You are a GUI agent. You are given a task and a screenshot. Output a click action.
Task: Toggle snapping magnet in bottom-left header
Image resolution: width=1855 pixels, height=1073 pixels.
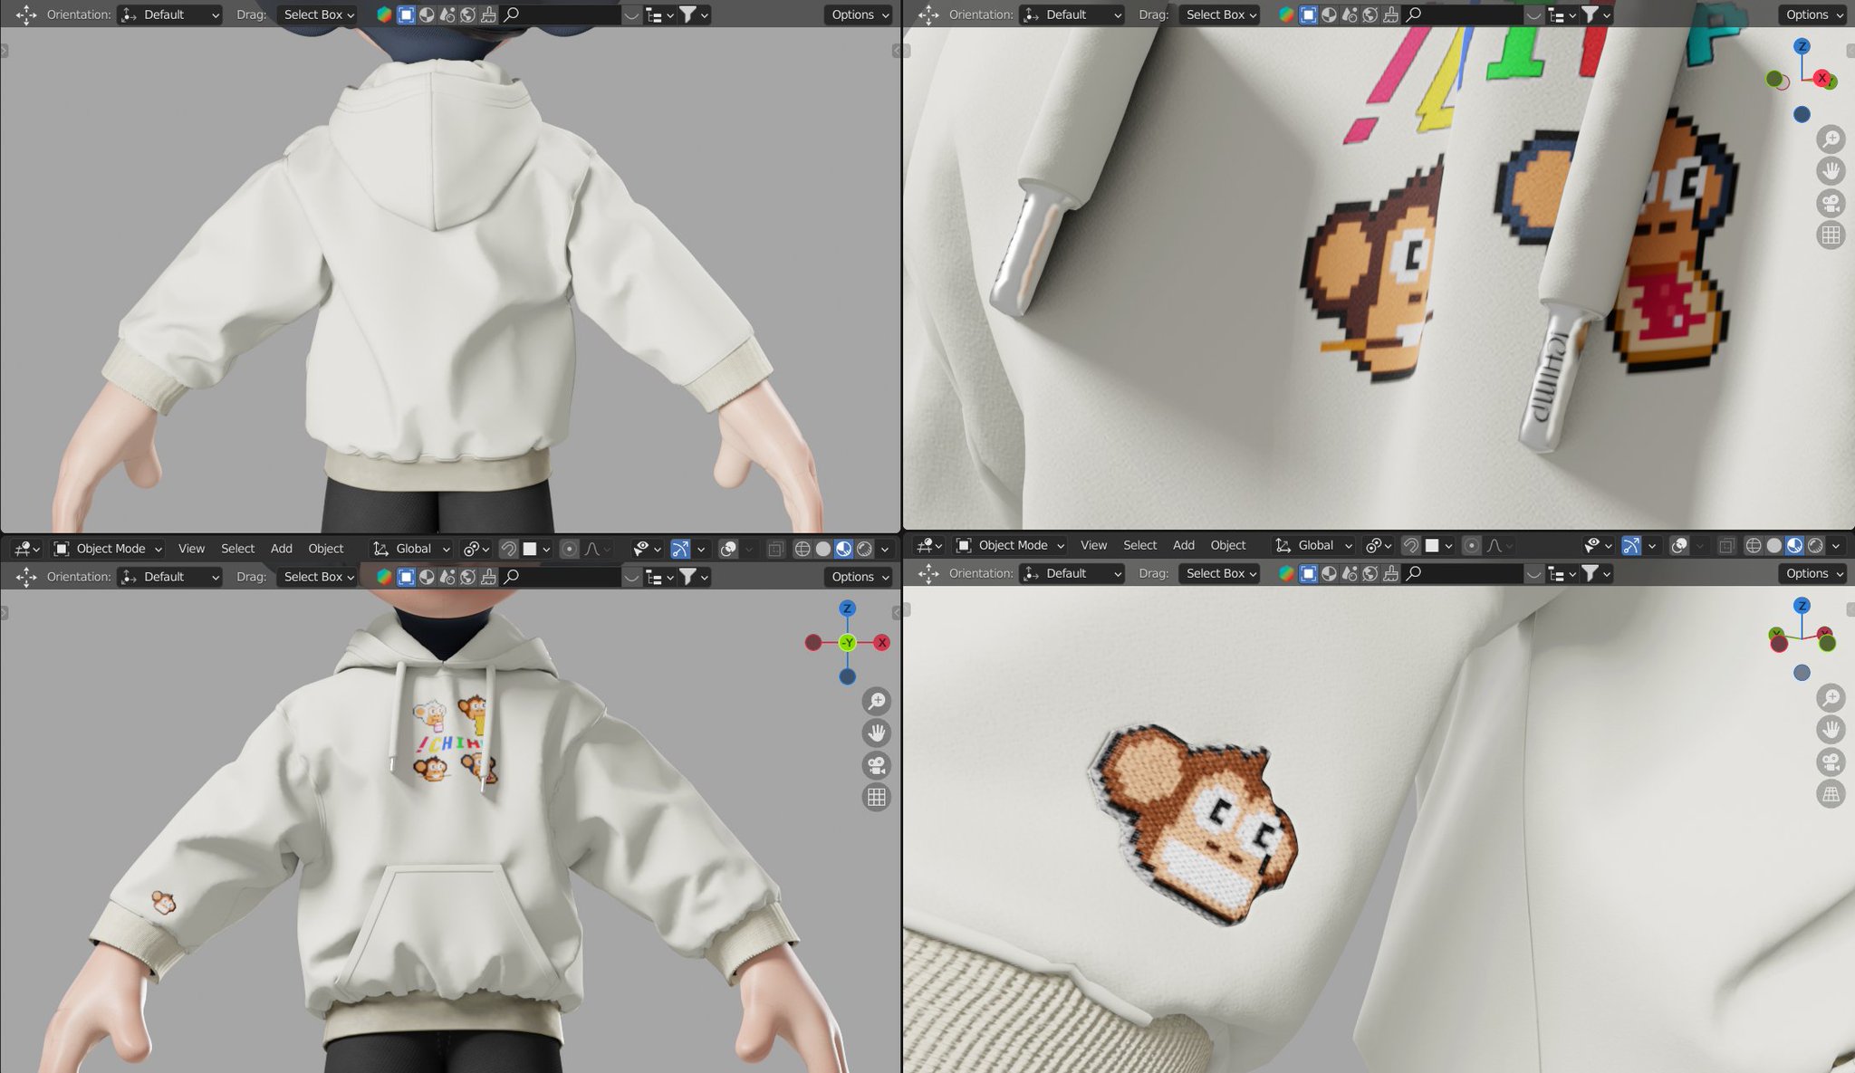(508, 549)
